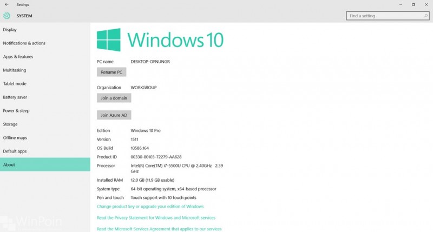Click PC name DESKTOP-OFNUNGR
Image resolution: width=433 pixels, height=232 pixels.
[150, 62]
